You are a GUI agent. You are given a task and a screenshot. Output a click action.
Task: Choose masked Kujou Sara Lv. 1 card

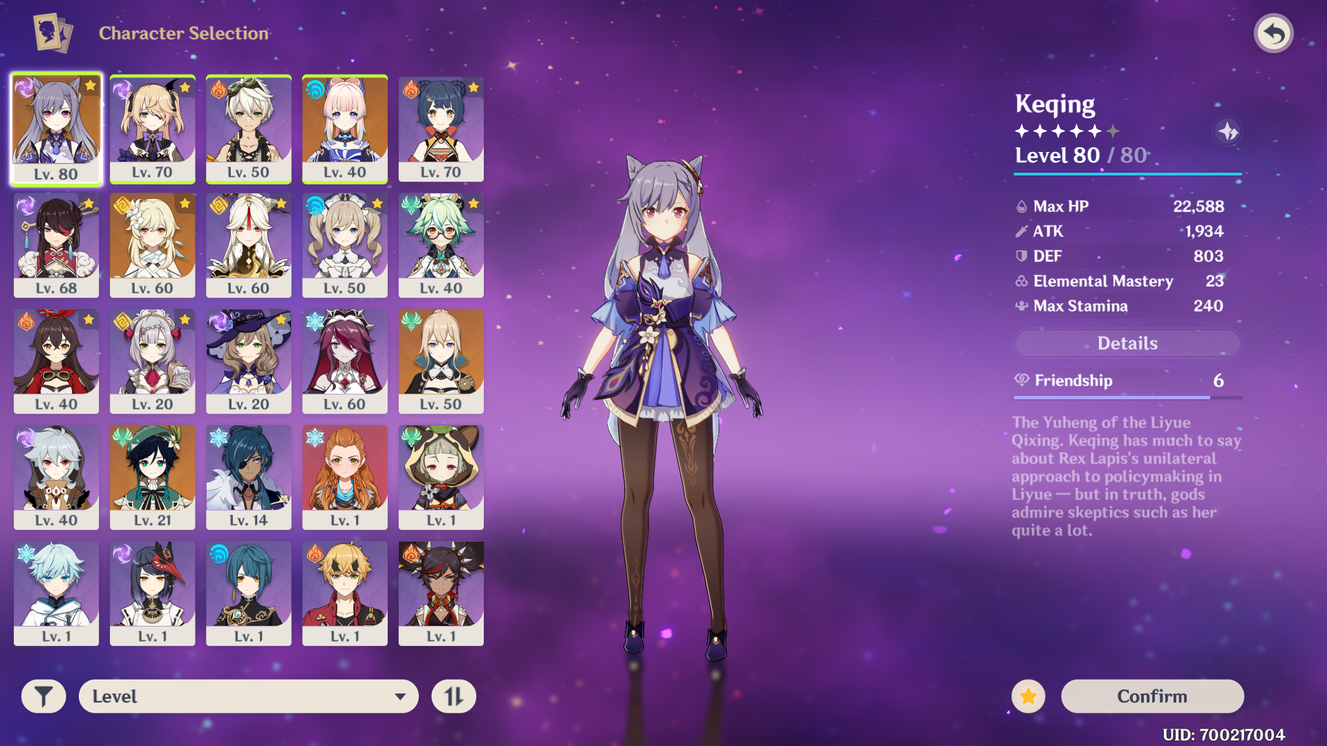[x=153, y=593]
